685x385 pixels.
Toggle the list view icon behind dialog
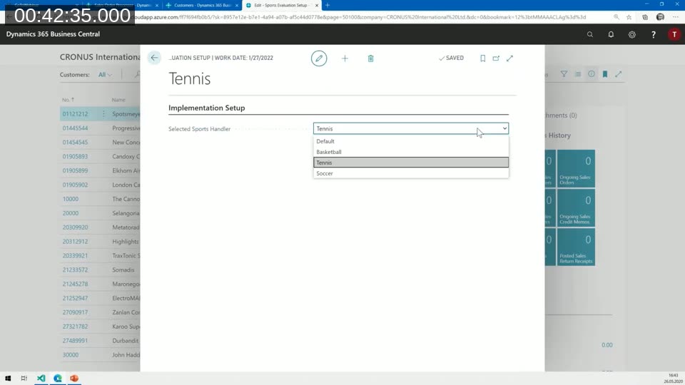[578, 74]
